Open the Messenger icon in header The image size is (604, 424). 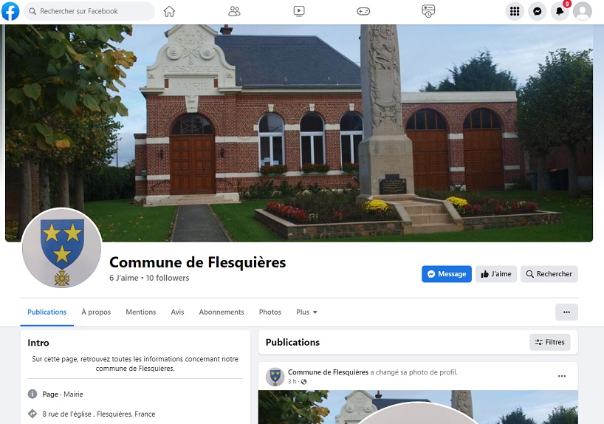coord(538,11)
